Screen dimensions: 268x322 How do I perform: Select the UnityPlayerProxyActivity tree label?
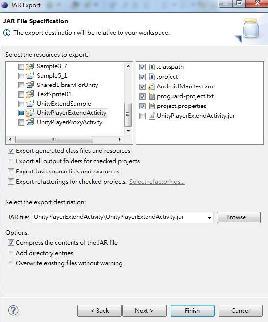pos(70,122)
